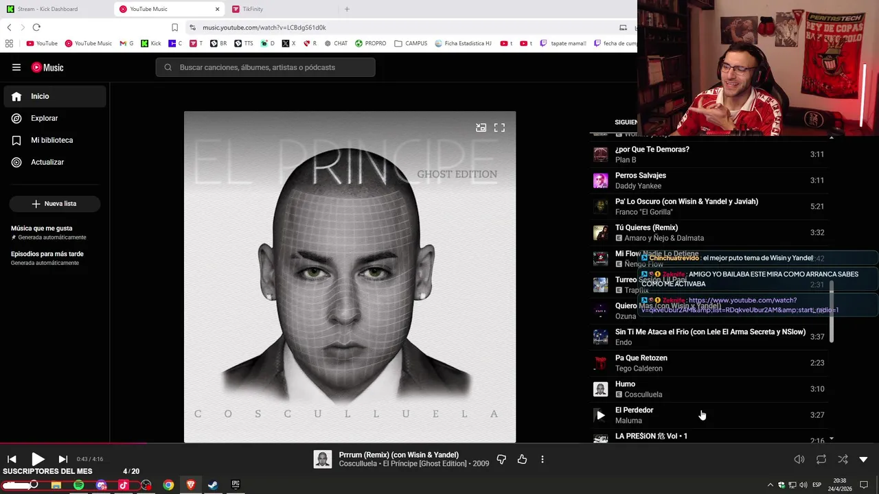Select Pa' Lo Oscuro in queue
The height and width of the screenshot is (494, 879).
(711, 207)
